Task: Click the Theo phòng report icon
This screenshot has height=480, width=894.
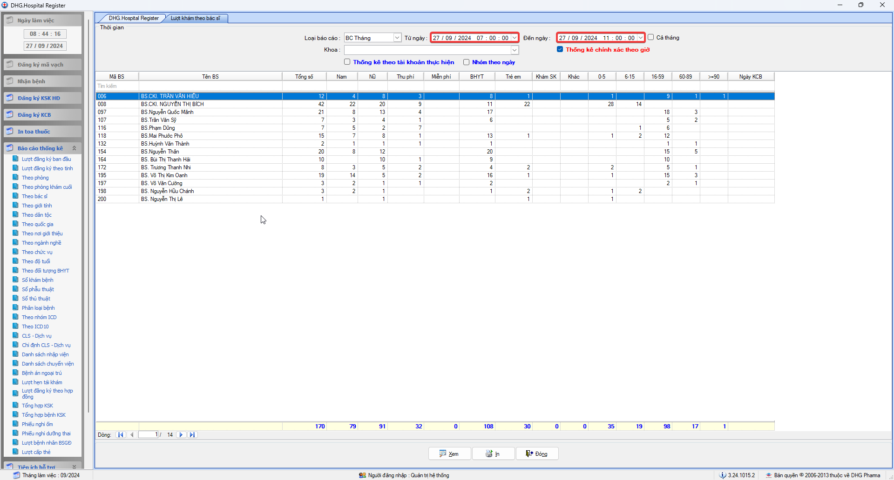Action: (15, 177)
